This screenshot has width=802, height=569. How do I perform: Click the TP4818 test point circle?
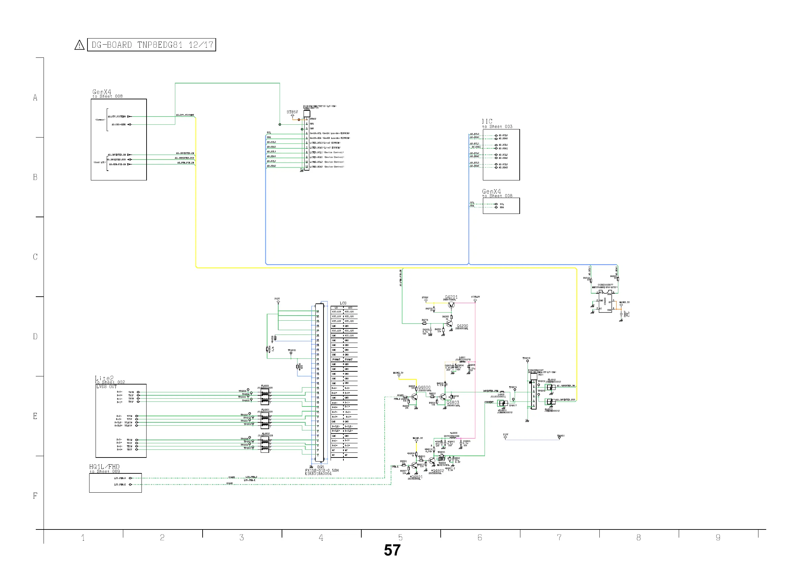[527, 361]
